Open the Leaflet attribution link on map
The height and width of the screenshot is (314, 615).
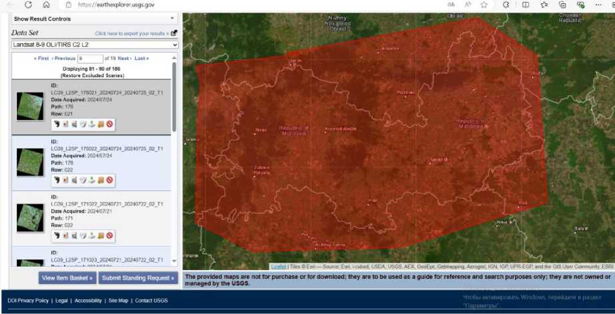(x=278, y=267)
